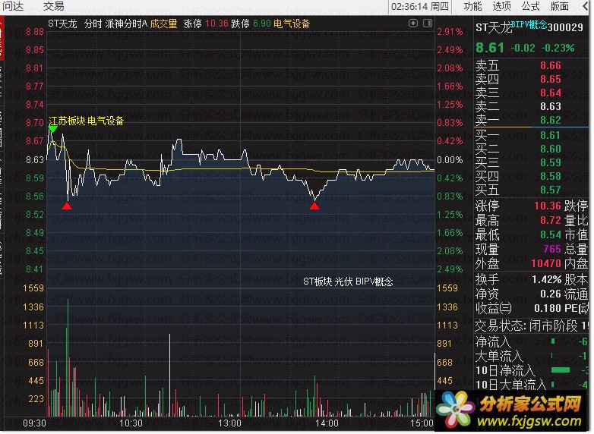Click the up-arrow box icon above the chart

(413, 24)
